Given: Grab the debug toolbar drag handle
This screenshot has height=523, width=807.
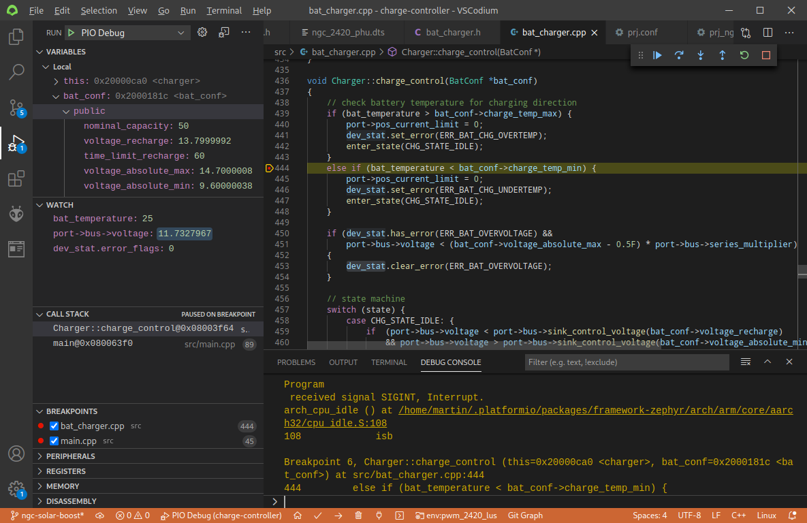Looking at the screenshot, I should pyautogui.click(x=641, y=55).
